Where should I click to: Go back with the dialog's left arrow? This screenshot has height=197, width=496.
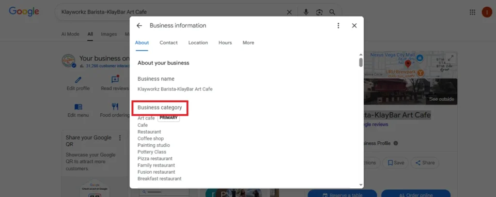coord(139,26)
